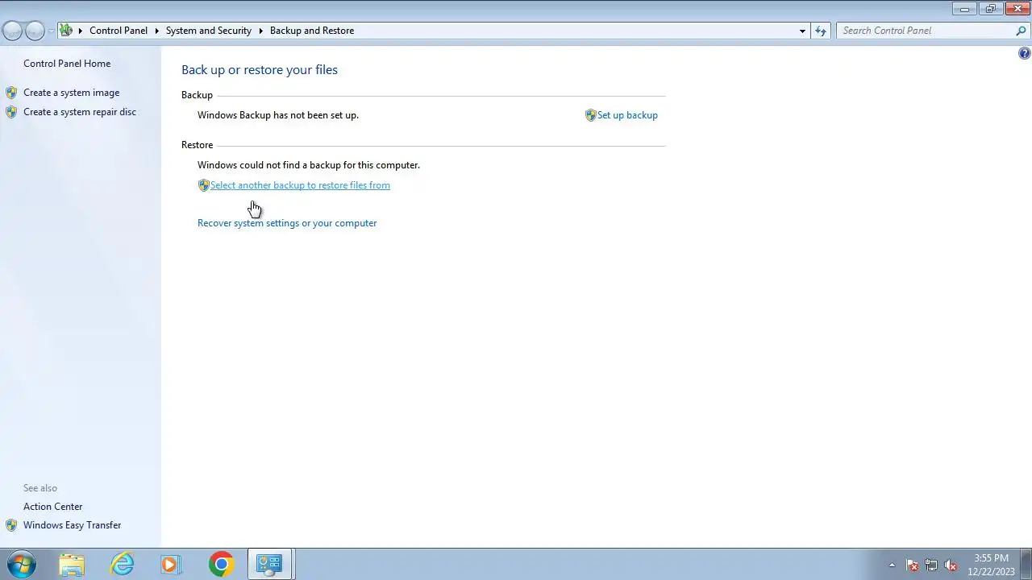Click shield icon next to Set up backup
The image size is (1032, 580).
(x=590, y=115)
